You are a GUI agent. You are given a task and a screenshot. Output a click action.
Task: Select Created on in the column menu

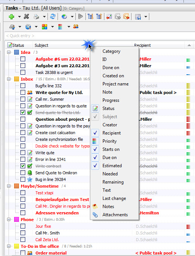113,76
